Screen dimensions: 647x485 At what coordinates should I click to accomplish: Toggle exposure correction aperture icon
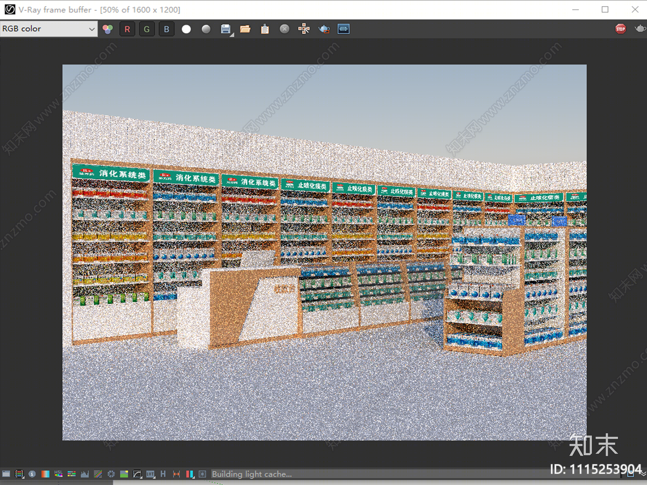point(111,474)
